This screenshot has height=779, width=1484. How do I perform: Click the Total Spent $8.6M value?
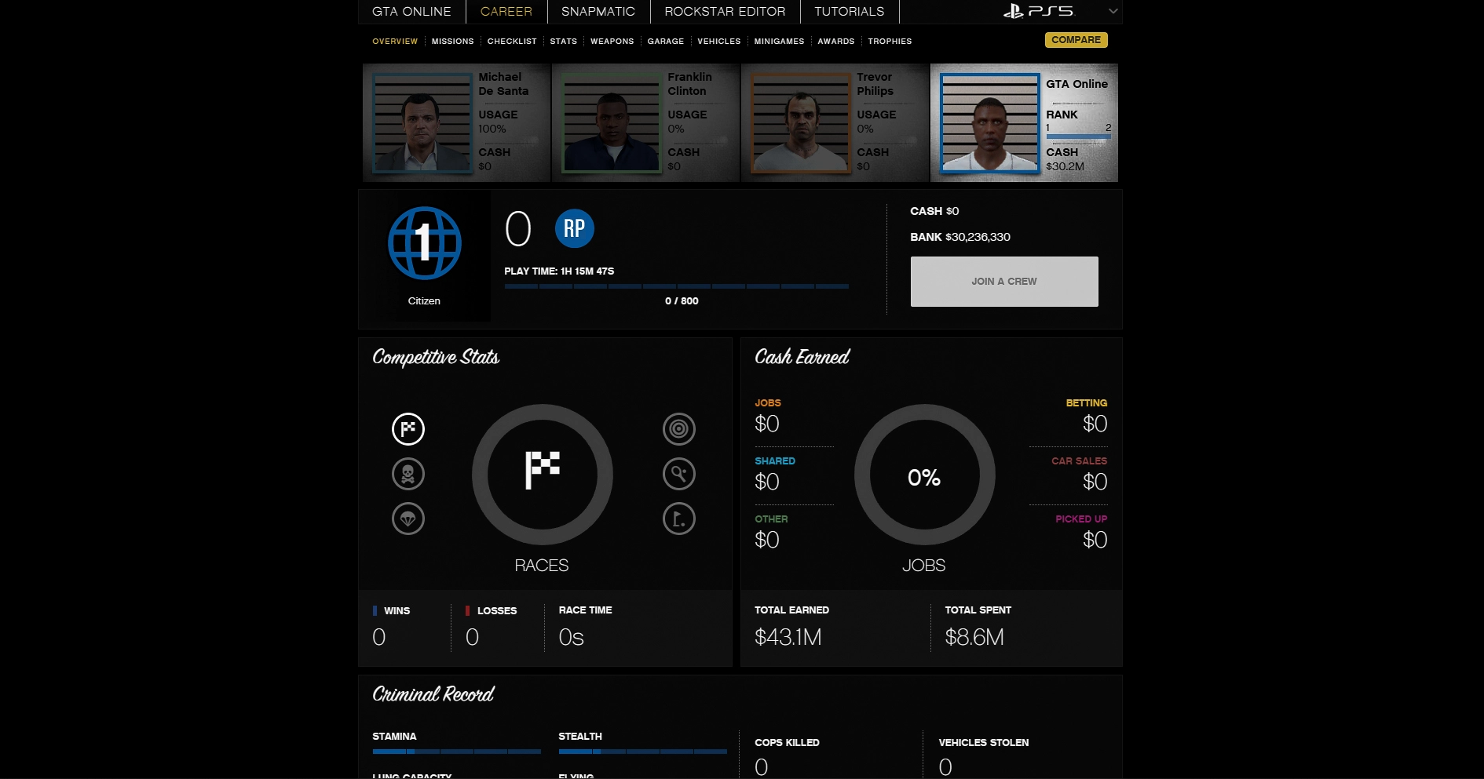[974, 637]
